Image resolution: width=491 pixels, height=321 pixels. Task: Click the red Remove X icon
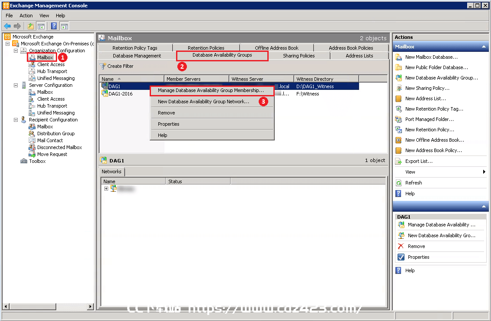pos(401,246)
